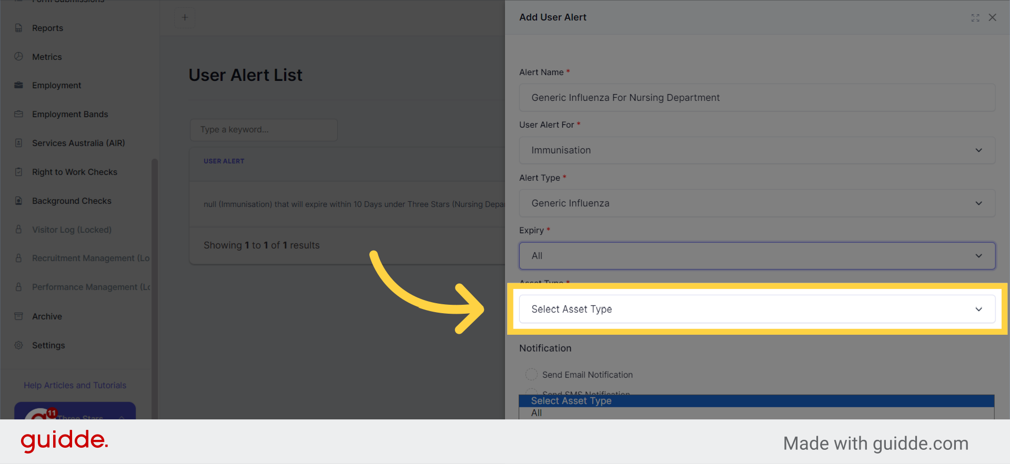This screenshot has height=464, width=1010.
Task: Click the Three Stars account avatar
Action: click(40, 415)
